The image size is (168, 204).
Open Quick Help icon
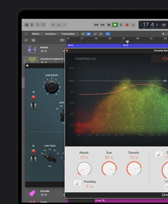tap(38, 25)
